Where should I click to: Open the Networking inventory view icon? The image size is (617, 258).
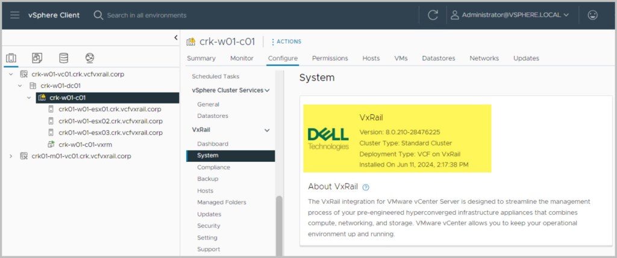pos(90,58)
